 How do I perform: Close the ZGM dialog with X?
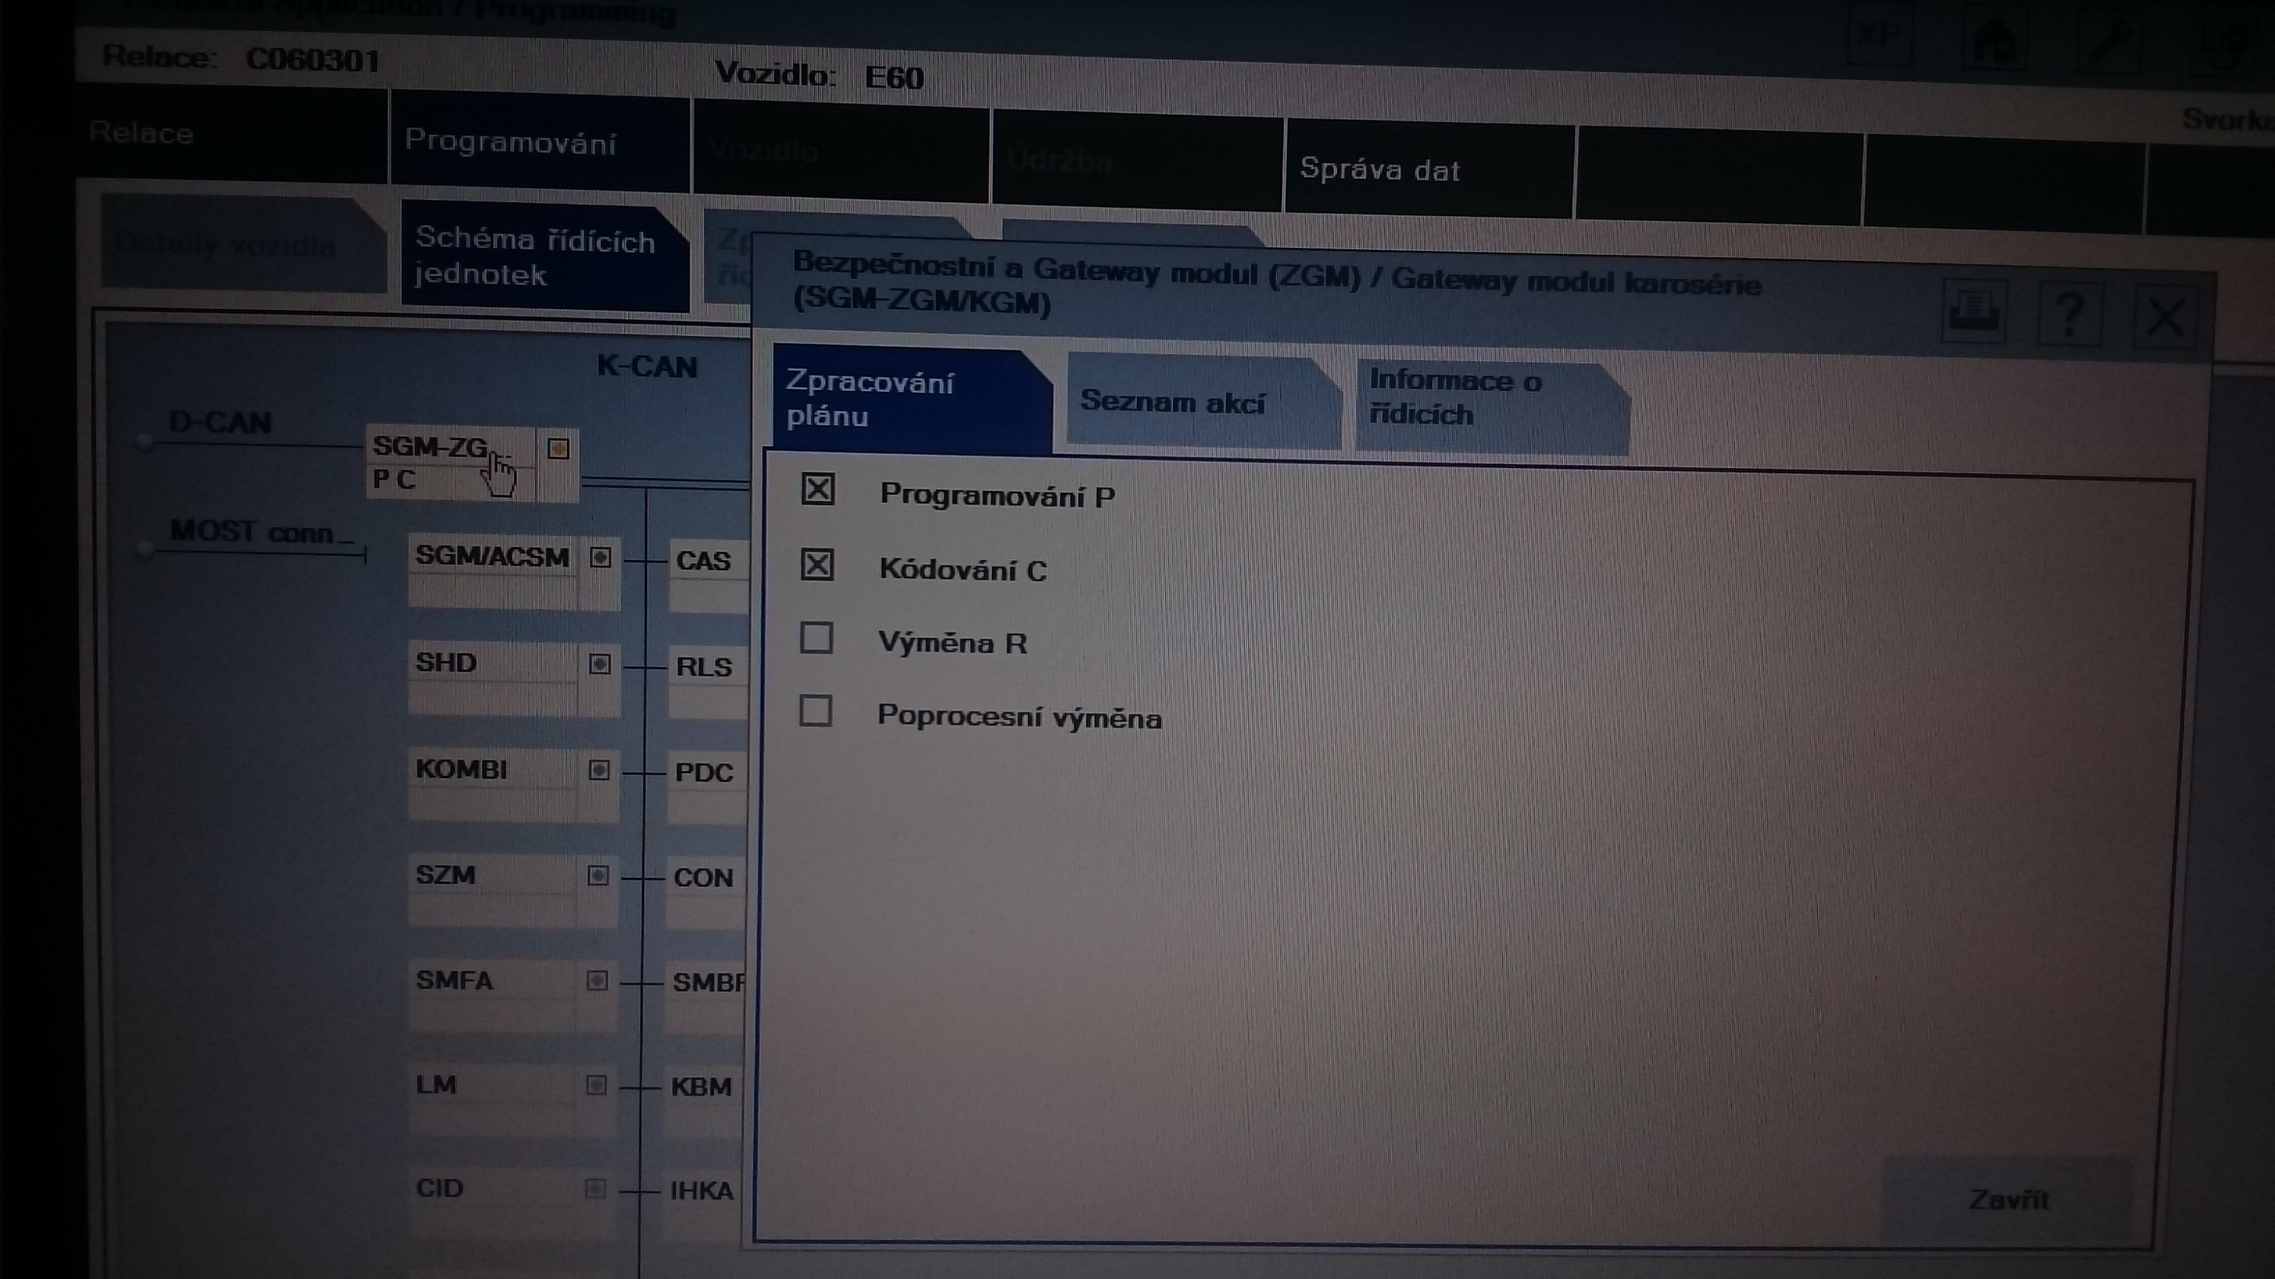[2165, 317]
